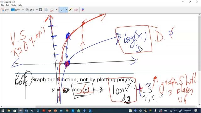Click the network signal tray icon
Viewport: 201px width, 113px height.
[171, 110]
